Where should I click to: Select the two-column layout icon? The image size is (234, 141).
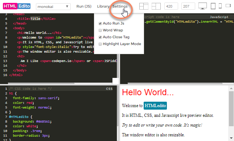[156, 6]
